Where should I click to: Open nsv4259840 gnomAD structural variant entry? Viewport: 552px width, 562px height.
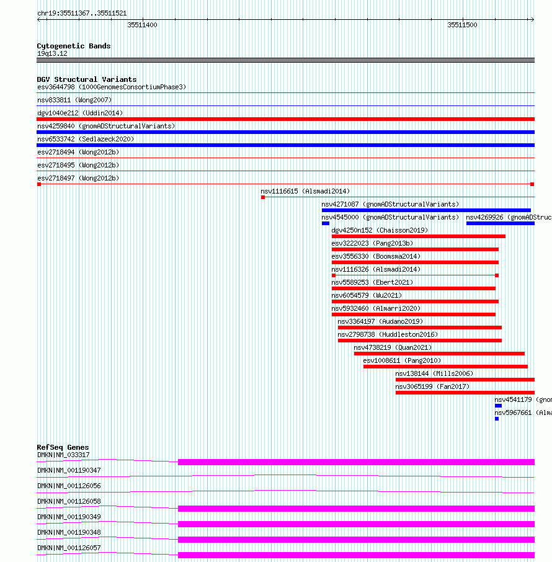coord(106,126)
